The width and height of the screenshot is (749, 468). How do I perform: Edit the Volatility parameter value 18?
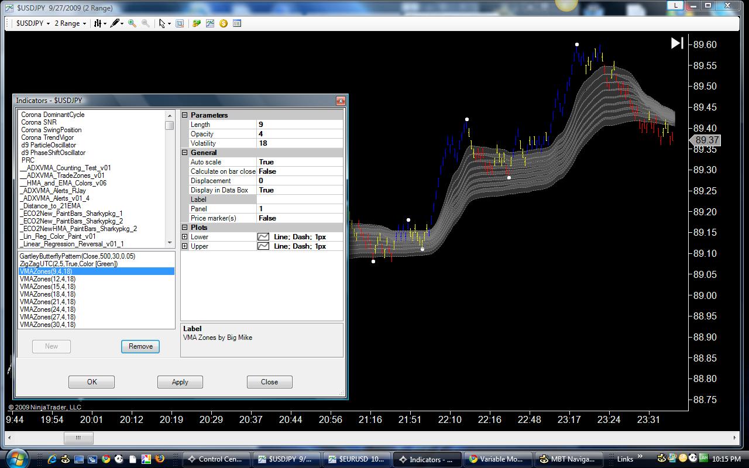pyautogui.click(x=300, y=143)
